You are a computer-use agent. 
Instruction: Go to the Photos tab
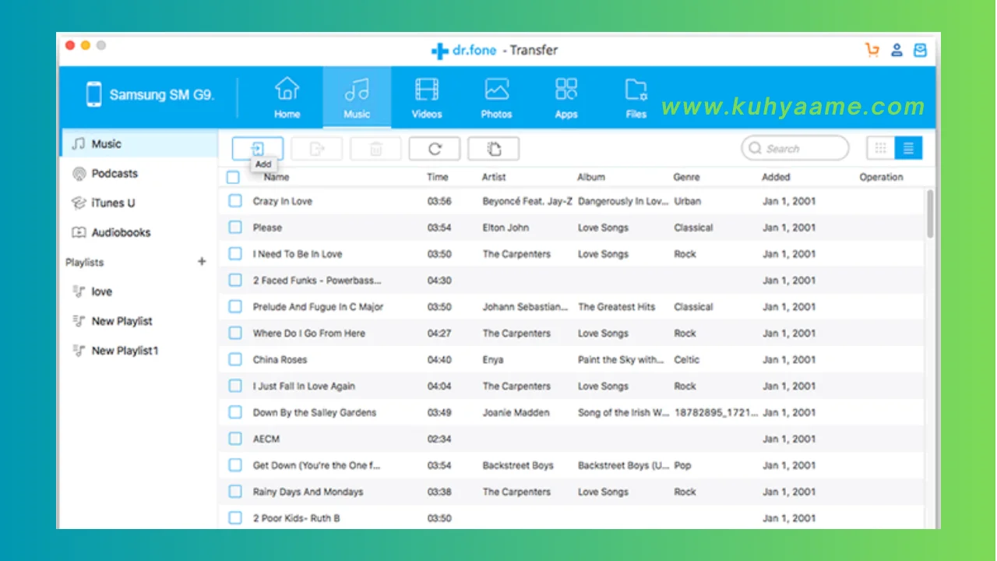click(x=496, y=98)
